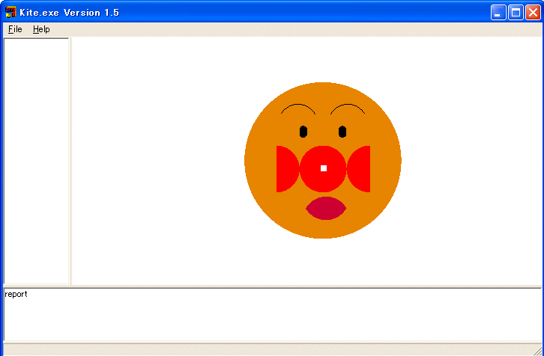Screen dimensions: 544x356
Task: Click the empty left side panel
Action: tap(36, 161)
